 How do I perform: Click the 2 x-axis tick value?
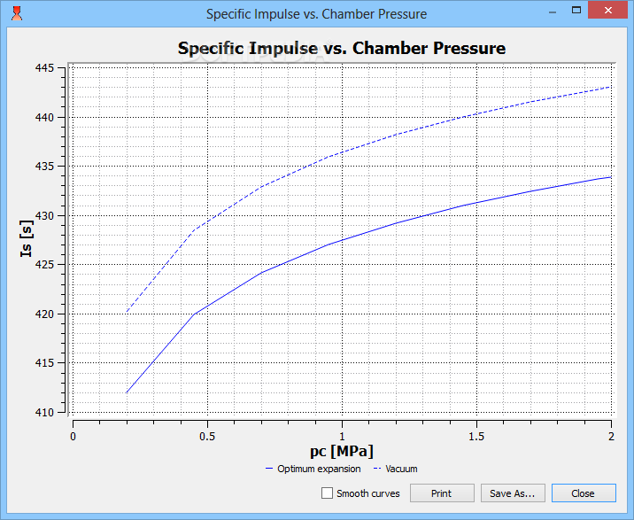[x=611, y=437]
